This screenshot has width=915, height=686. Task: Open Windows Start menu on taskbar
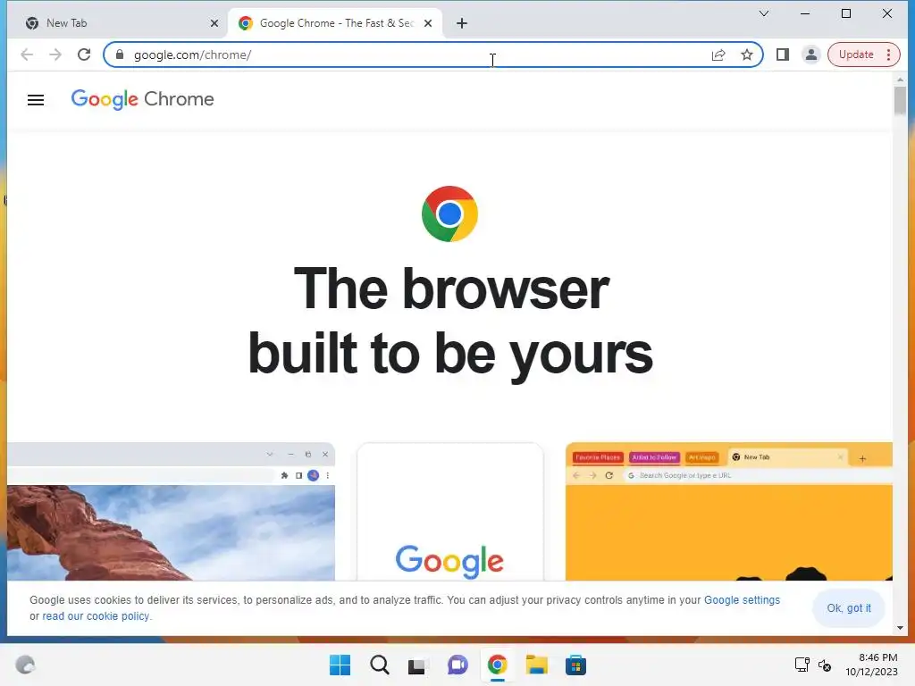340,665
